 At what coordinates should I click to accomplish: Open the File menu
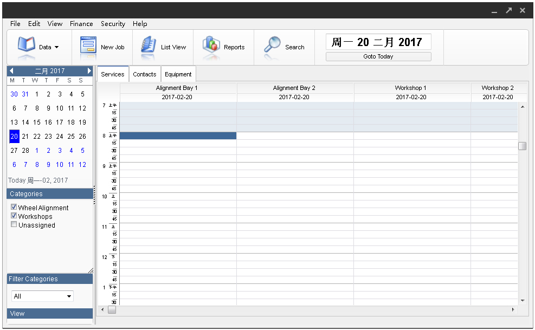click(15, 23)
